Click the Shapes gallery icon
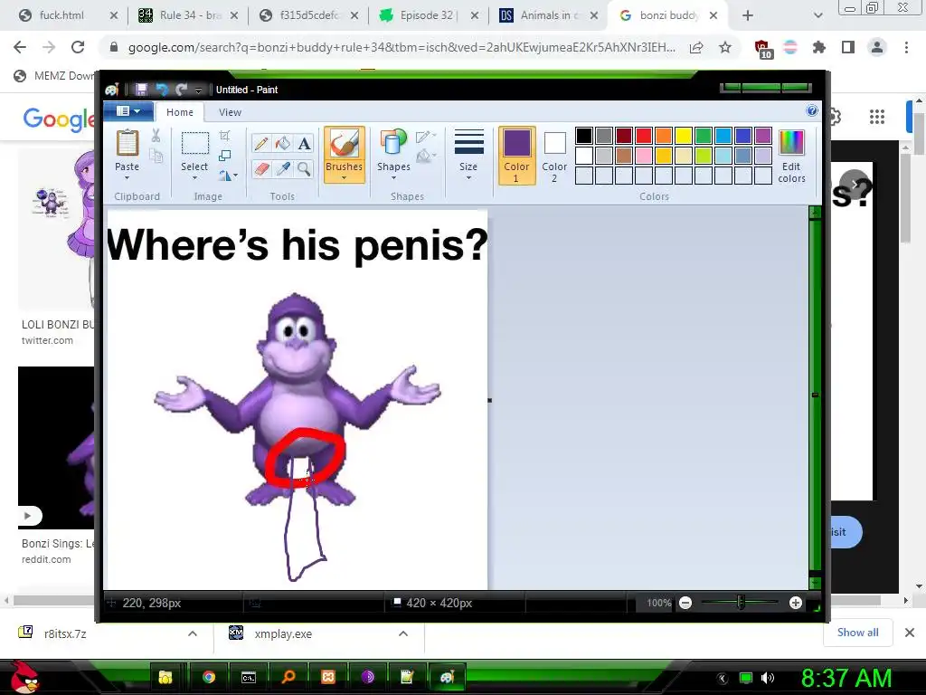The height and width of the screenshot is (695, 926). [x=393, y=144]
